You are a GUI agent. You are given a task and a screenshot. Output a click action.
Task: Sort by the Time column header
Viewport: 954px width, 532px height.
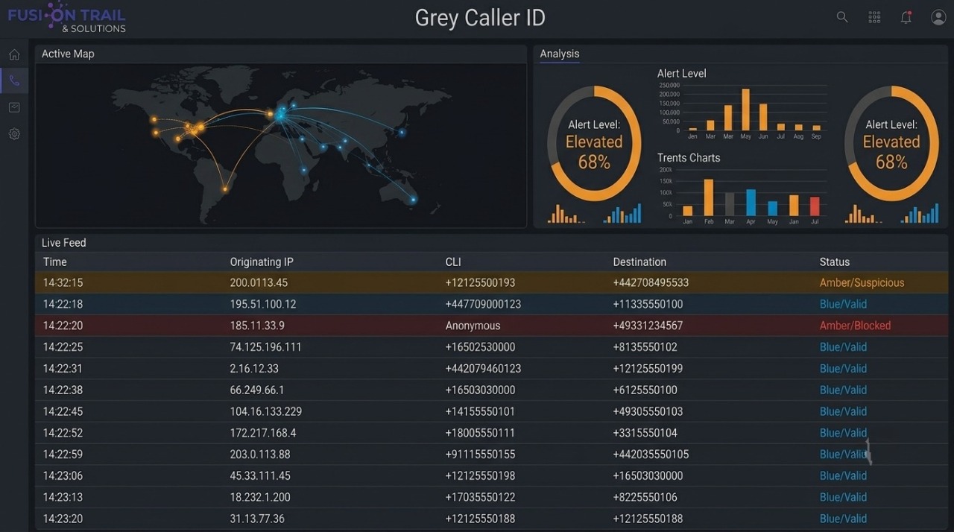(x=55, y=262)
